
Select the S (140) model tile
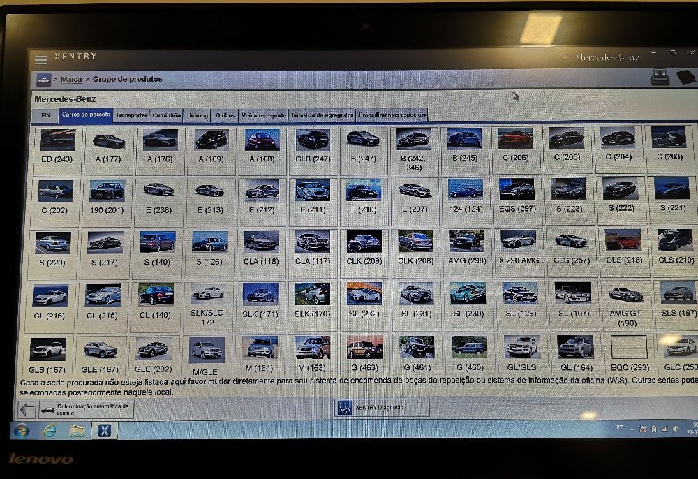pyautogui.click(x=156, y=253)
